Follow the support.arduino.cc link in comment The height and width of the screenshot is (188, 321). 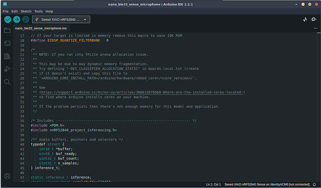142,92
